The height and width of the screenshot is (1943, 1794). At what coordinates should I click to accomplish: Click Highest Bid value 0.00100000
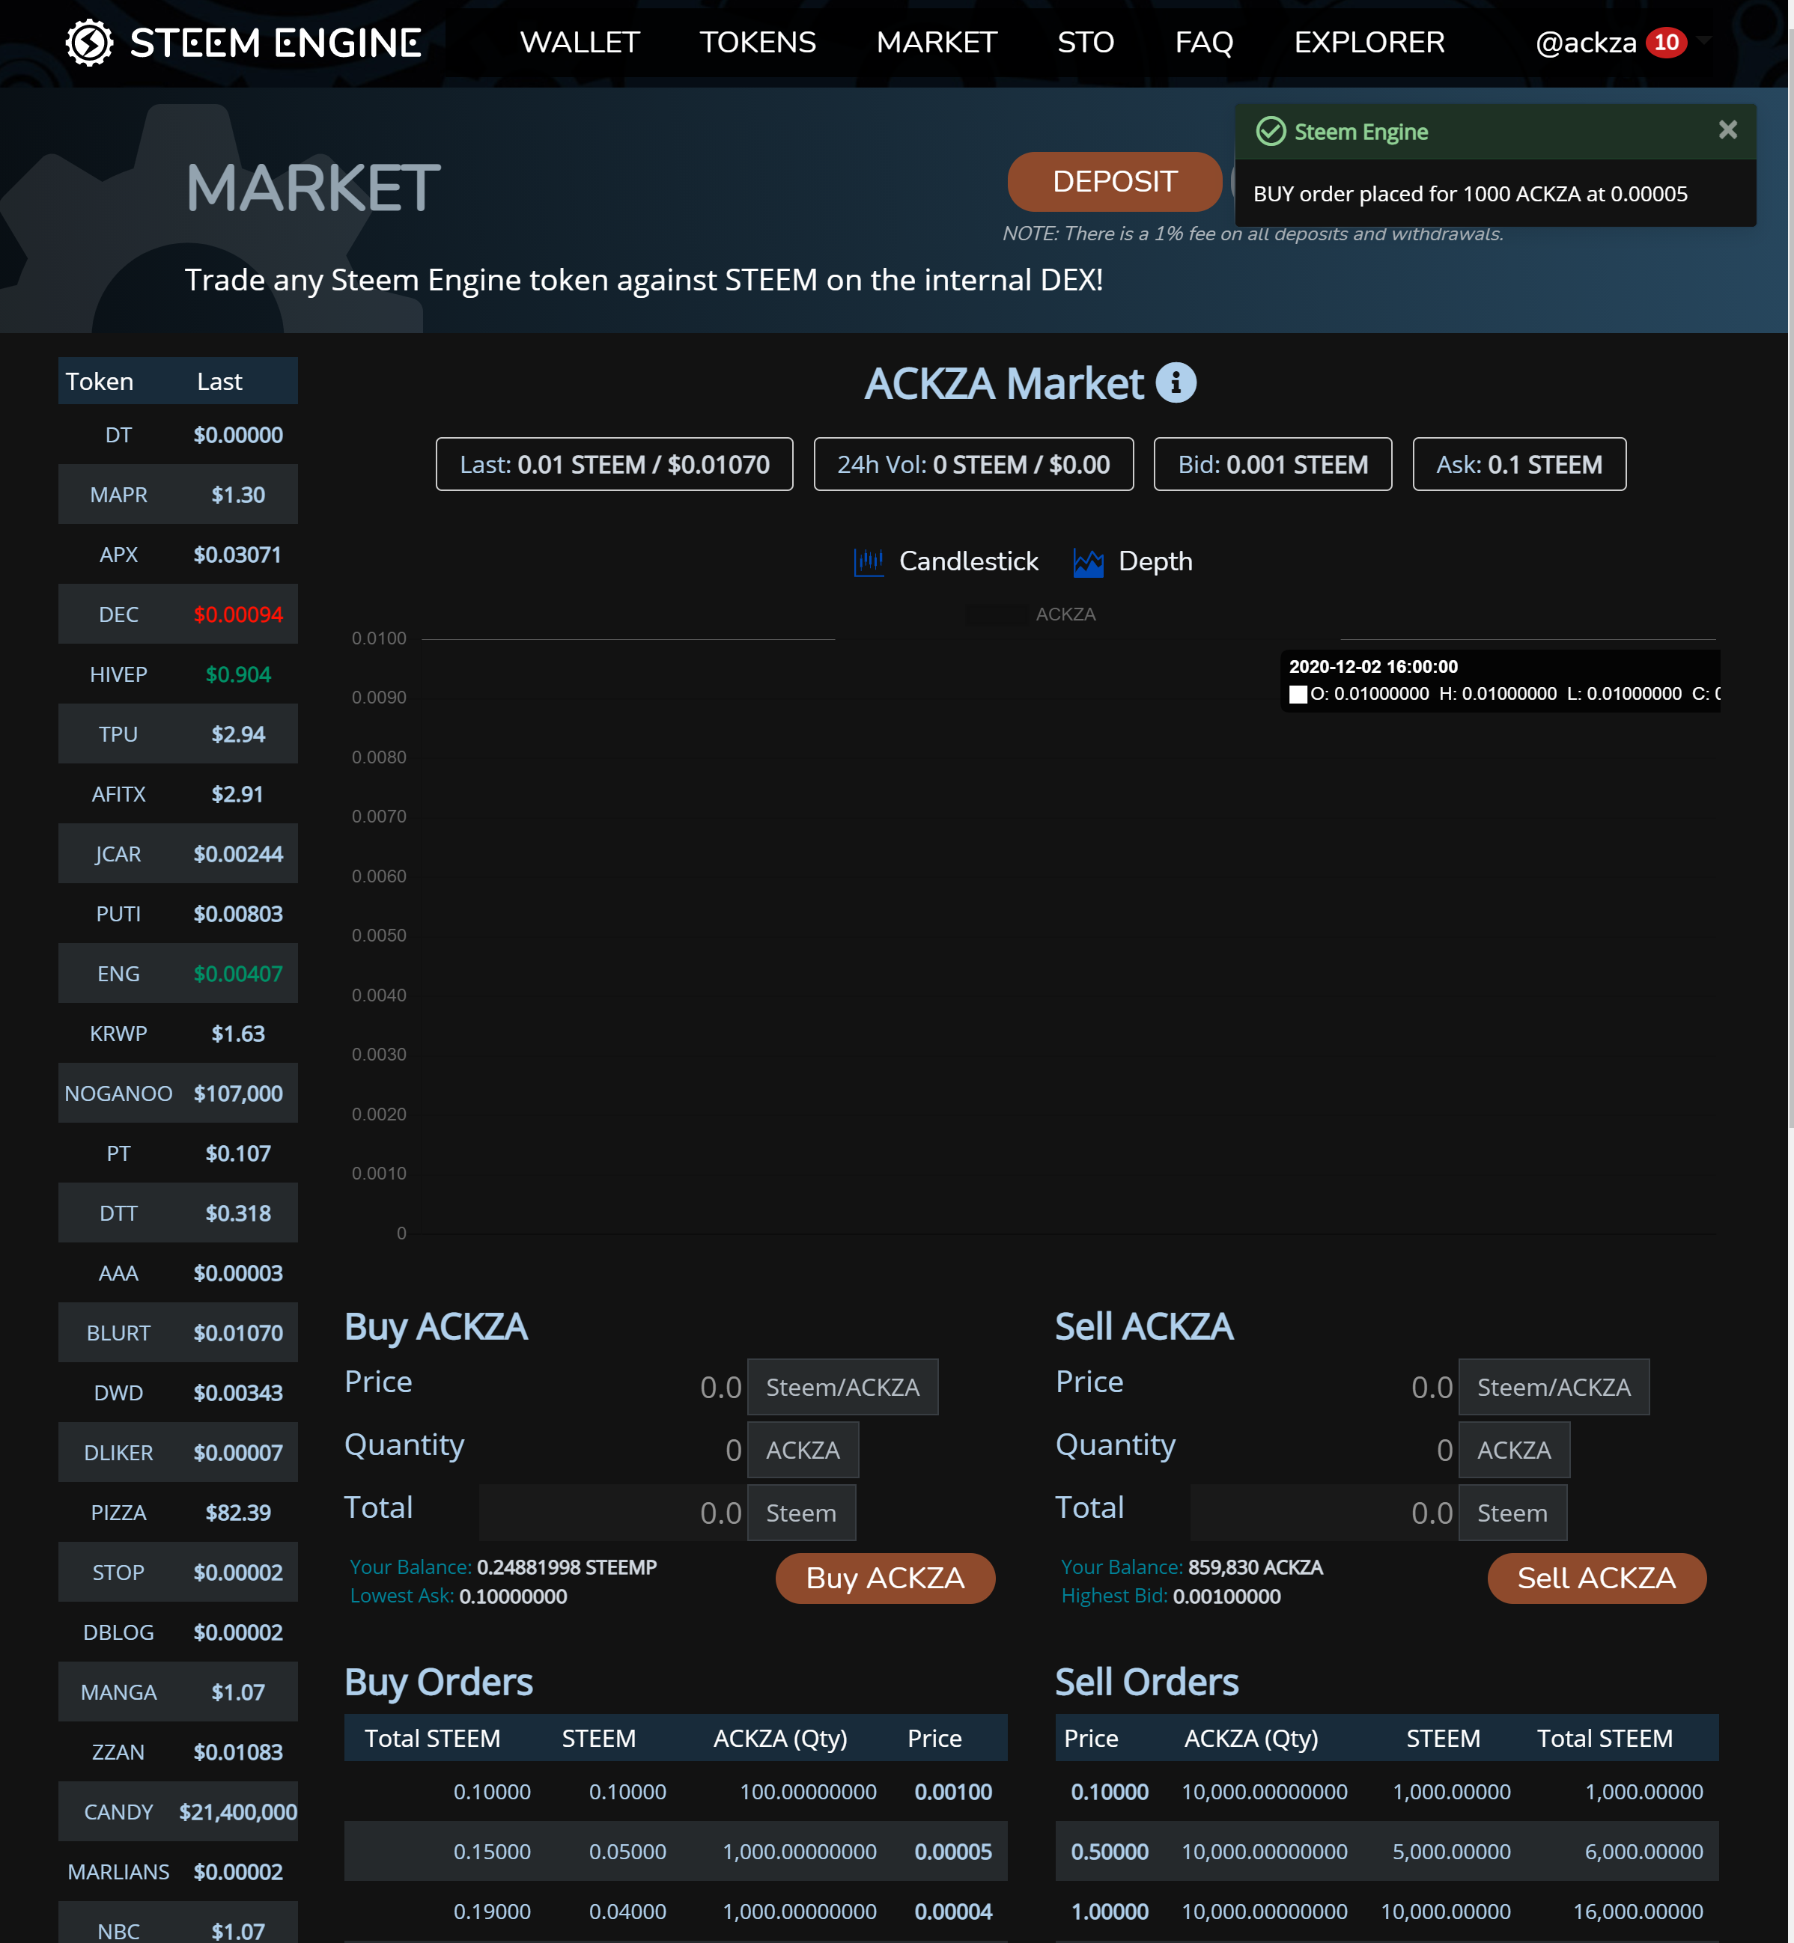click(x=1227, y=1596)
